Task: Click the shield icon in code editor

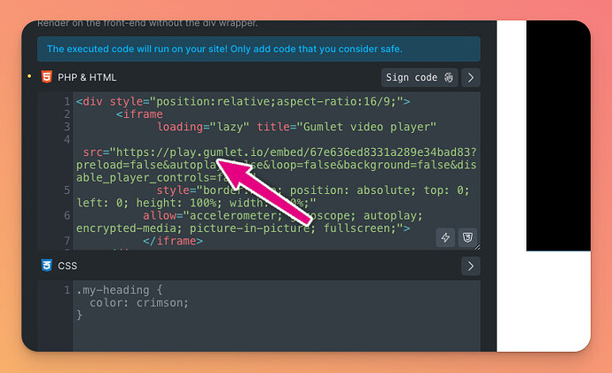Action: [x=467, y=237]
